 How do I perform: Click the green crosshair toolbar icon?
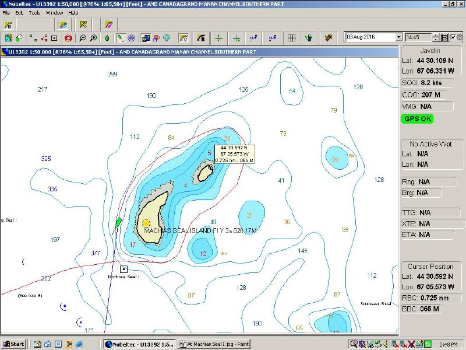point(218,38)
